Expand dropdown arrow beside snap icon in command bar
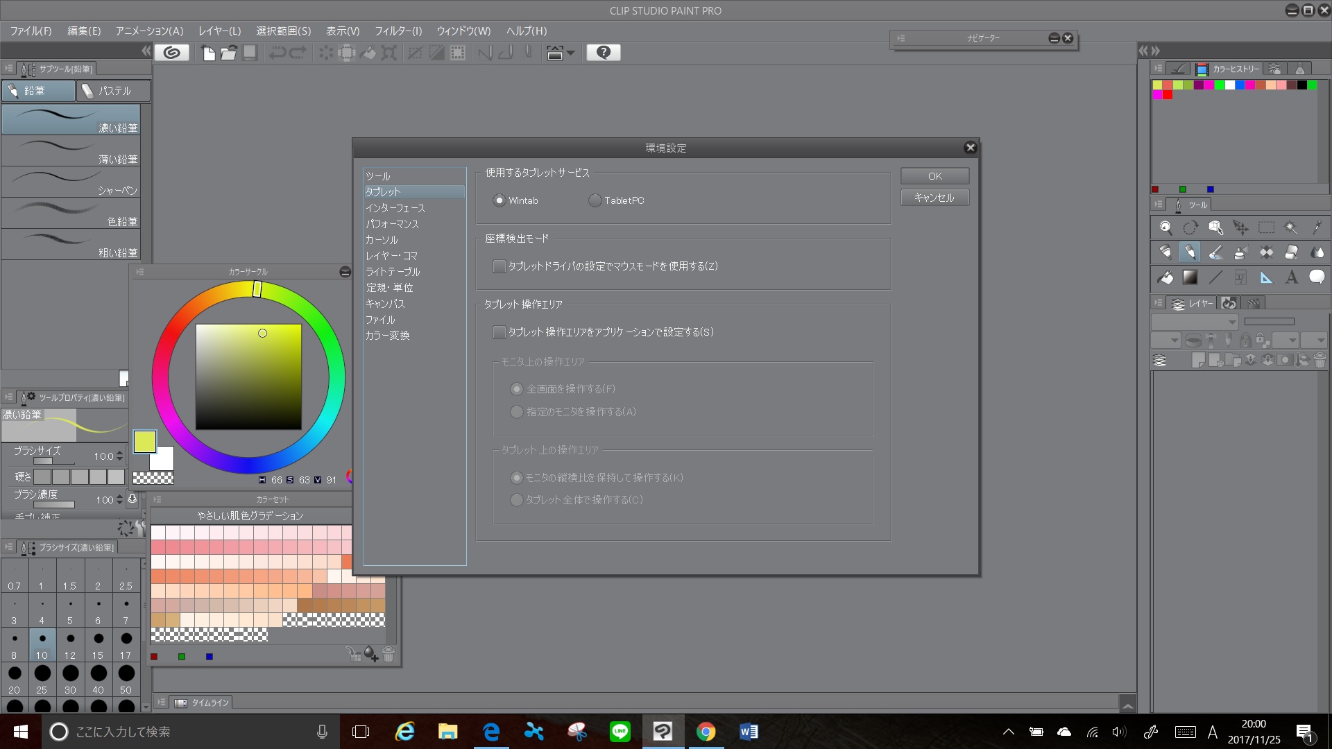This screenshot has width=1332, height=749. pos(571,53)
